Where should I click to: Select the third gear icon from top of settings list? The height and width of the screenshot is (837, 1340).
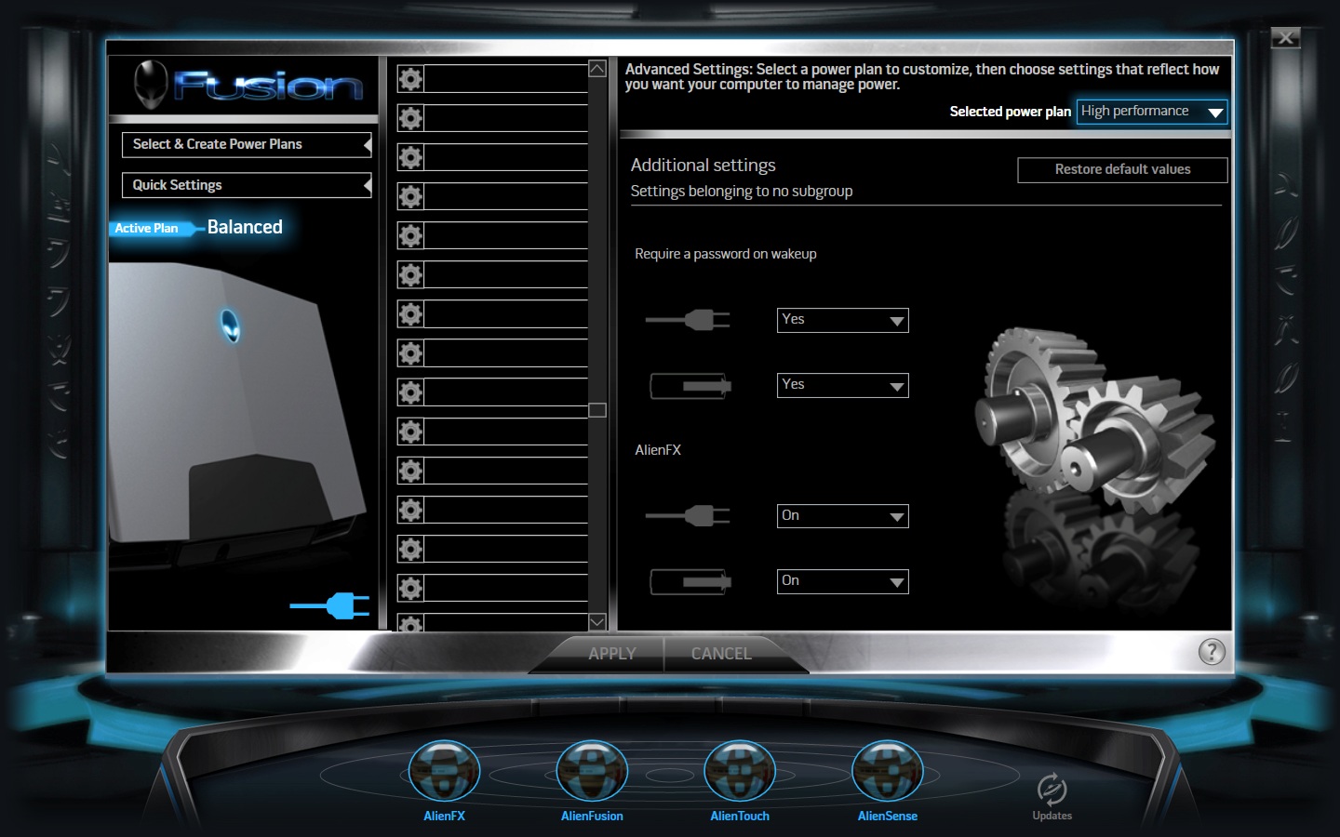coord(410,157)
